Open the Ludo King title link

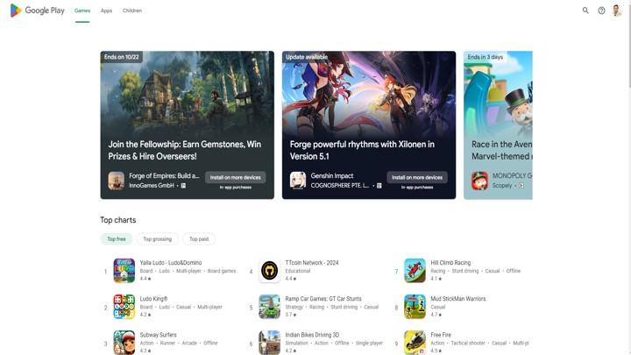tap(153, 299)
